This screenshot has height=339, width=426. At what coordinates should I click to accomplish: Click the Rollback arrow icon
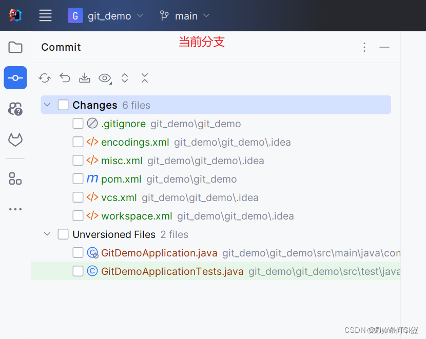(65, 78)
